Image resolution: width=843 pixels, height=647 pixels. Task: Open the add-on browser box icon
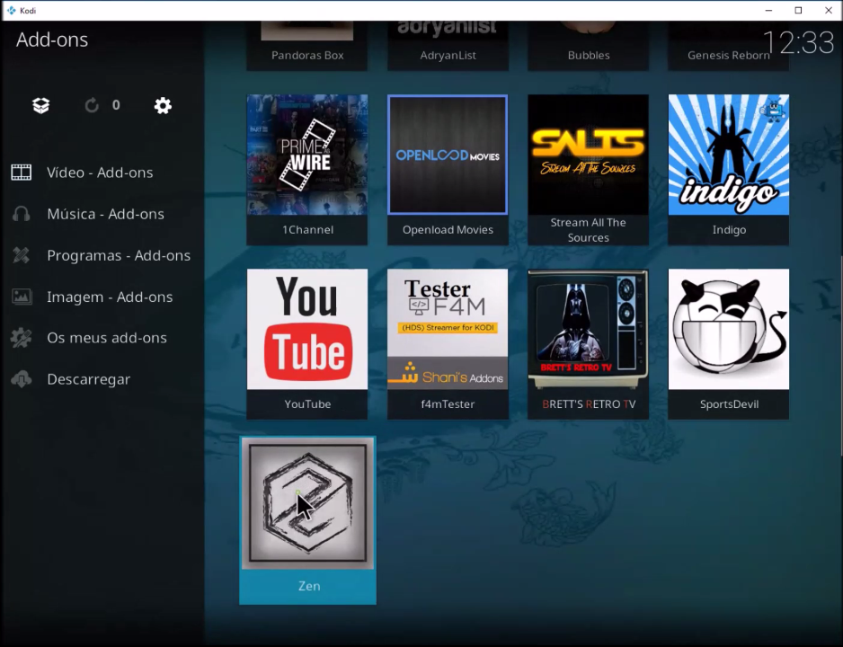click(x=40, y=105)
